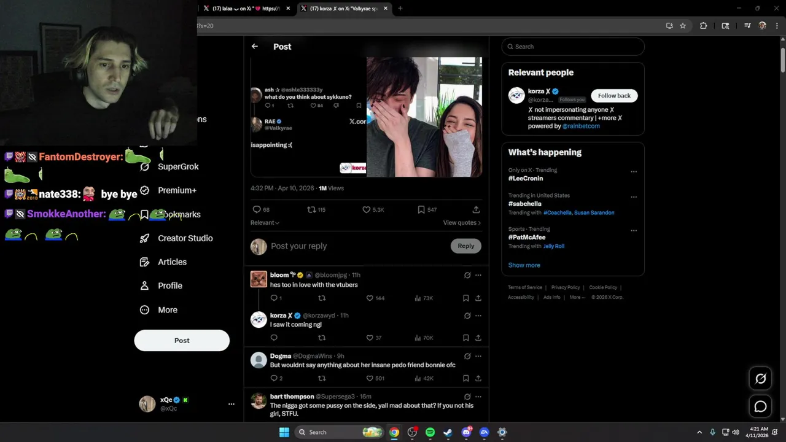The width and height of the screenshot is (786, 442).
Task: Open more options on bart thompson's reply
Action: point(478,397)
